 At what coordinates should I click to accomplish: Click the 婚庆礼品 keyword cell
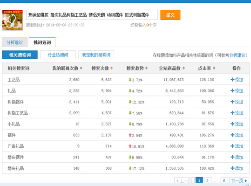[x=16, y=168]
